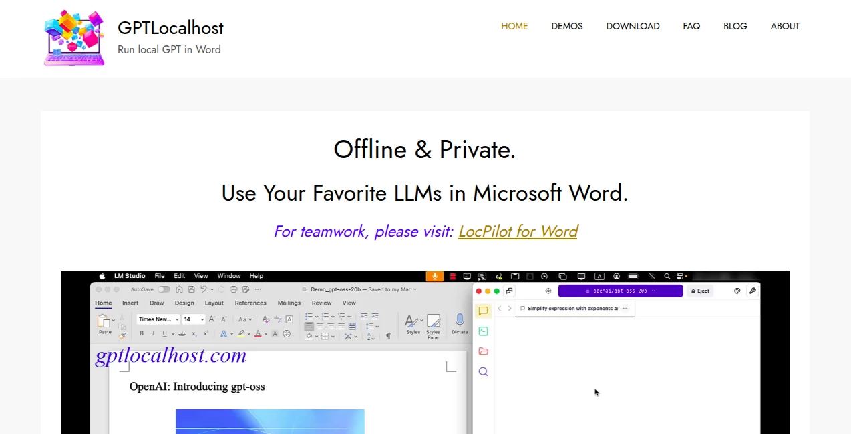This screenshot has width=851, height=434.
Task: Open the DOWNLOAD page from the navigation
Action: pyautogui.click(x=633, y=26)
